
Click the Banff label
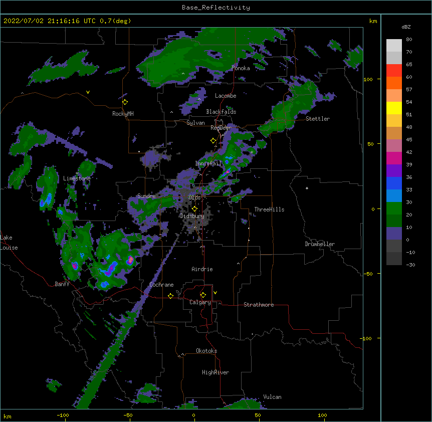pos(62,284)
